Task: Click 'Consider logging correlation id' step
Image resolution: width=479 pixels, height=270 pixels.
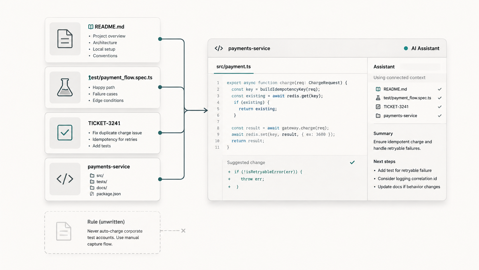Action: 407,178
